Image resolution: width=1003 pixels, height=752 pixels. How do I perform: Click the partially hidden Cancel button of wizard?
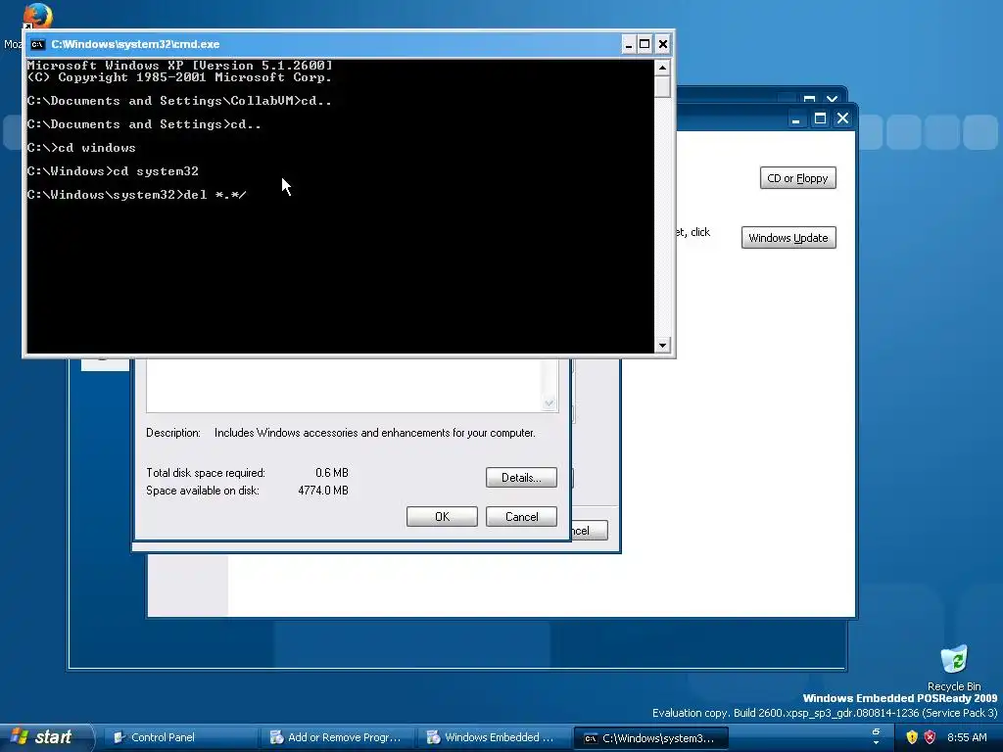click(589, 530)
